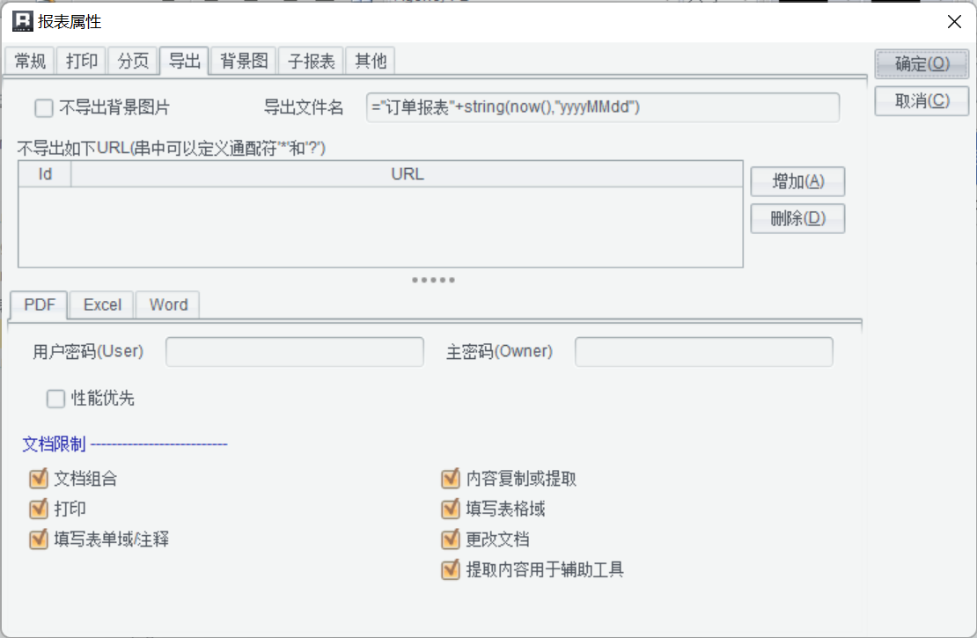This screenshot has height=638, width=977.
Task: Uncheck 提取内容用于辅助工具 checkbox
Action: (x=451, y=569)
